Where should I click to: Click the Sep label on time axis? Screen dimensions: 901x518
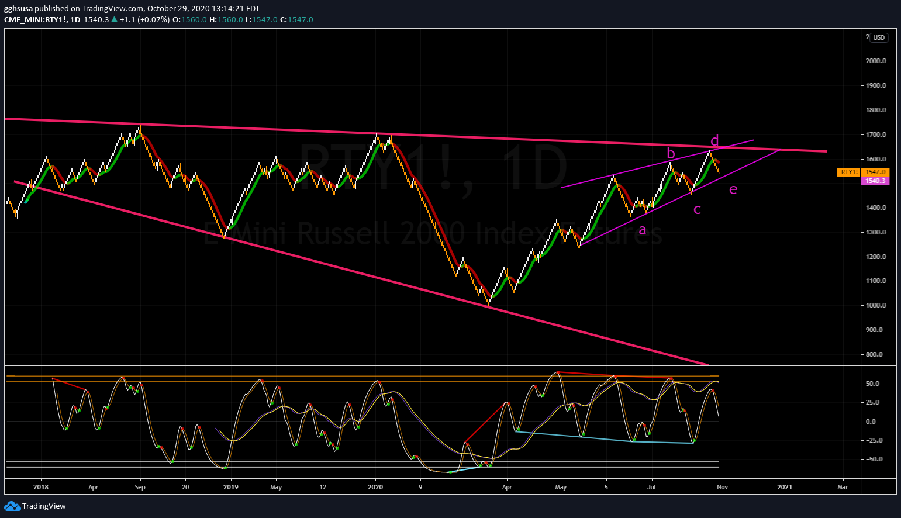(x=140, y=486)
